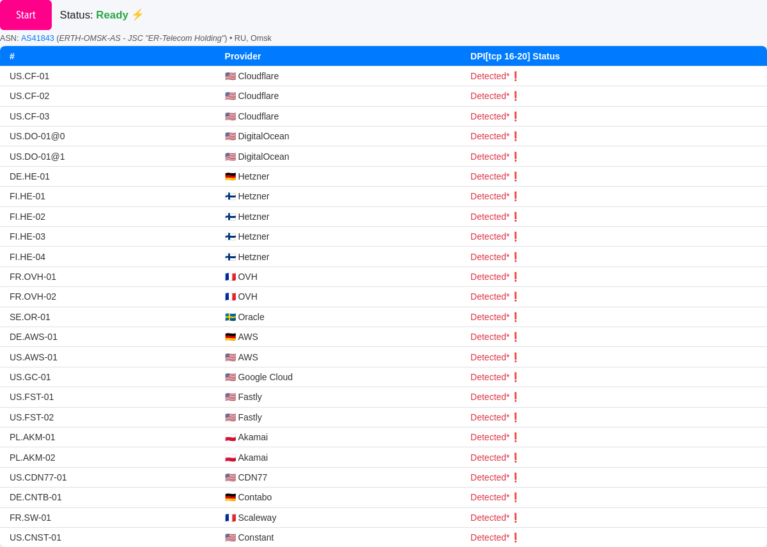The width and height of the screenshot is (767, 547).
Task: Click exclamation icon in US.FST-02 row
Action: point(516,417)
